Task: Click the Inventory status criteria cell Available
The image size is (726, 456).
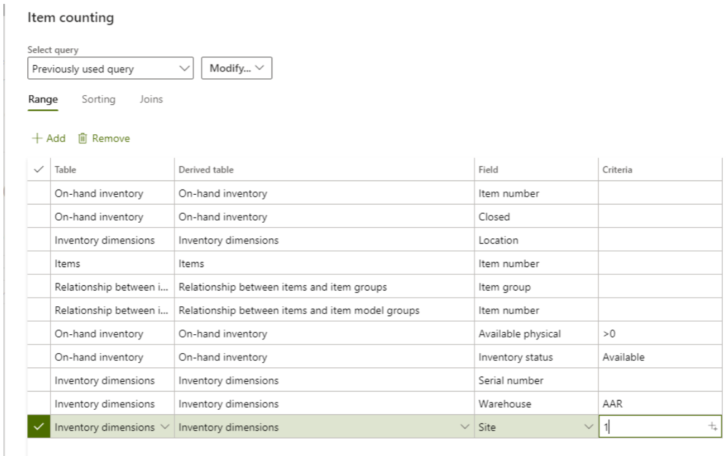Action: tap(659, 357)
